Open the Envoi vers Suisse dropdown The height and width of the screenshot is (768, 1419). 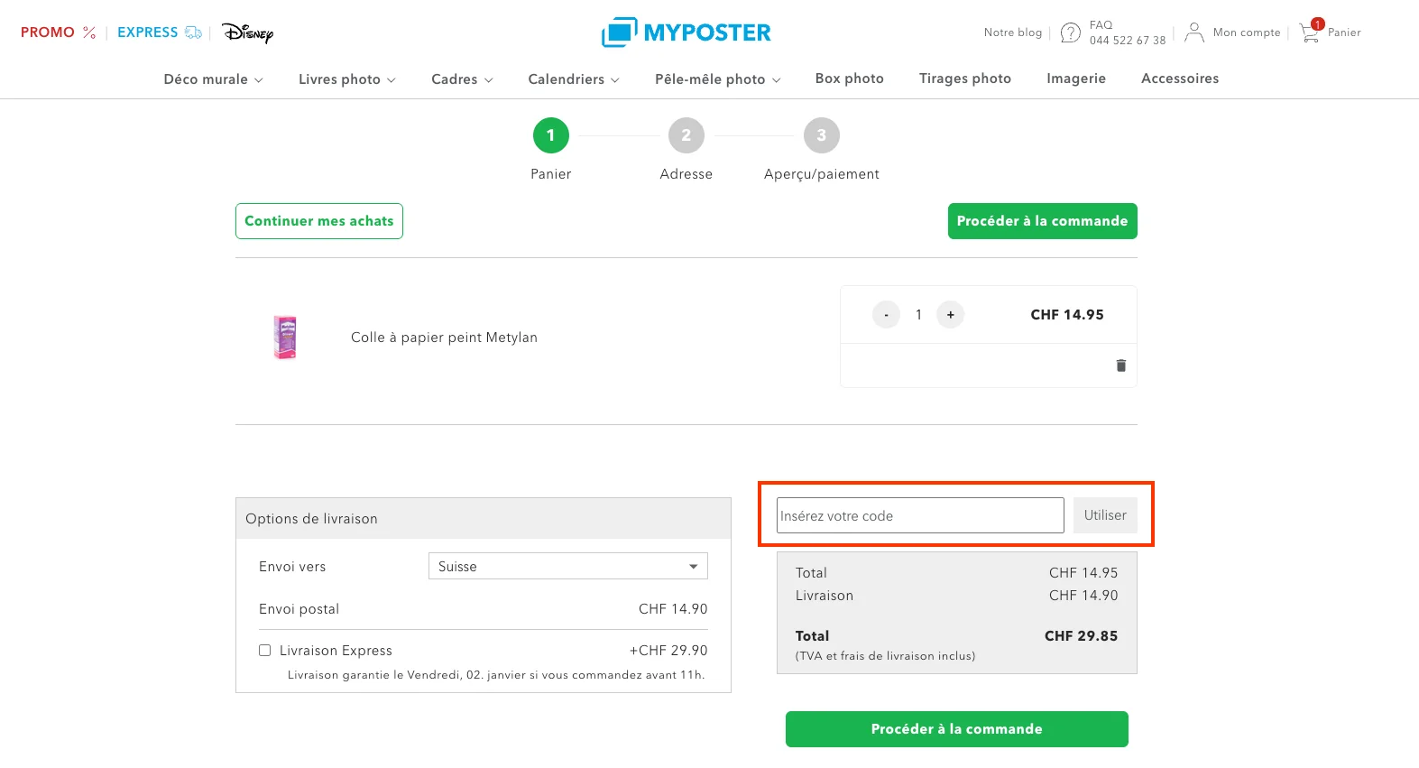568,566
